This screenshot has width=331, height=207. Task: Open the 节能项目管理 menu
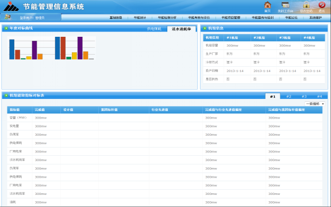click(231, 17)
